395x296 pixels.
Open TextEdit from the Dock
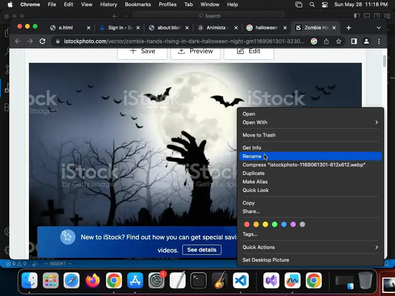coord(177,280)
